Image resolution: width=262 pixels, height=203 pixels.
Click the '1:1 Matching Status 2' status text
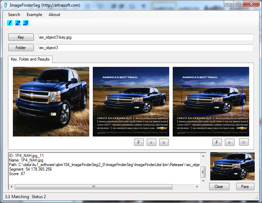(x=25, y=197)
